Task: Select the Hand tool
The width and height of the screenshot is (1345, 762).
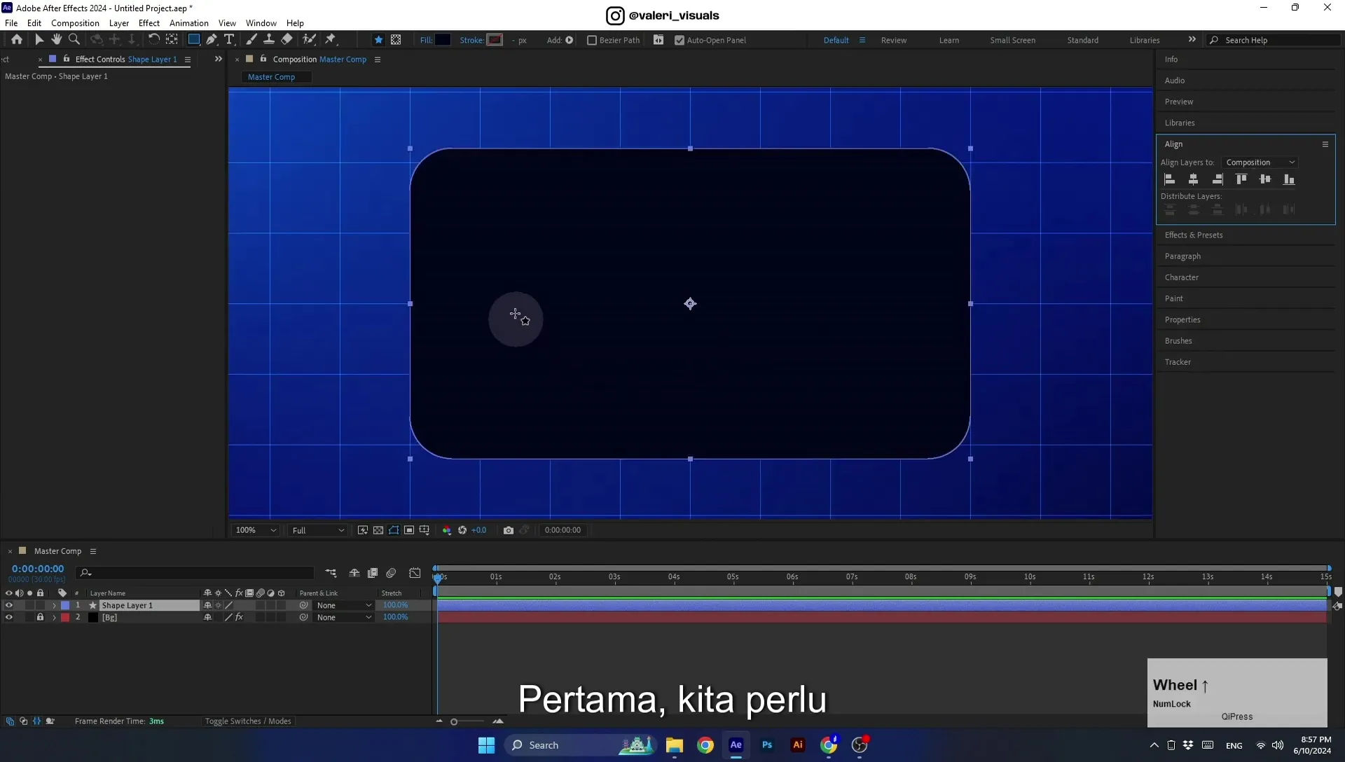Action: point(57,40)
